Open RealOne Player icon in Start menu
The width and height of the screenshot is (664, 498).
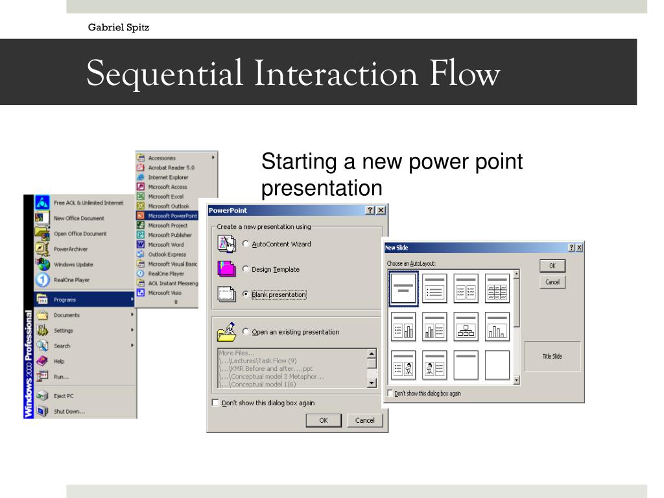(x=42, y=280)
